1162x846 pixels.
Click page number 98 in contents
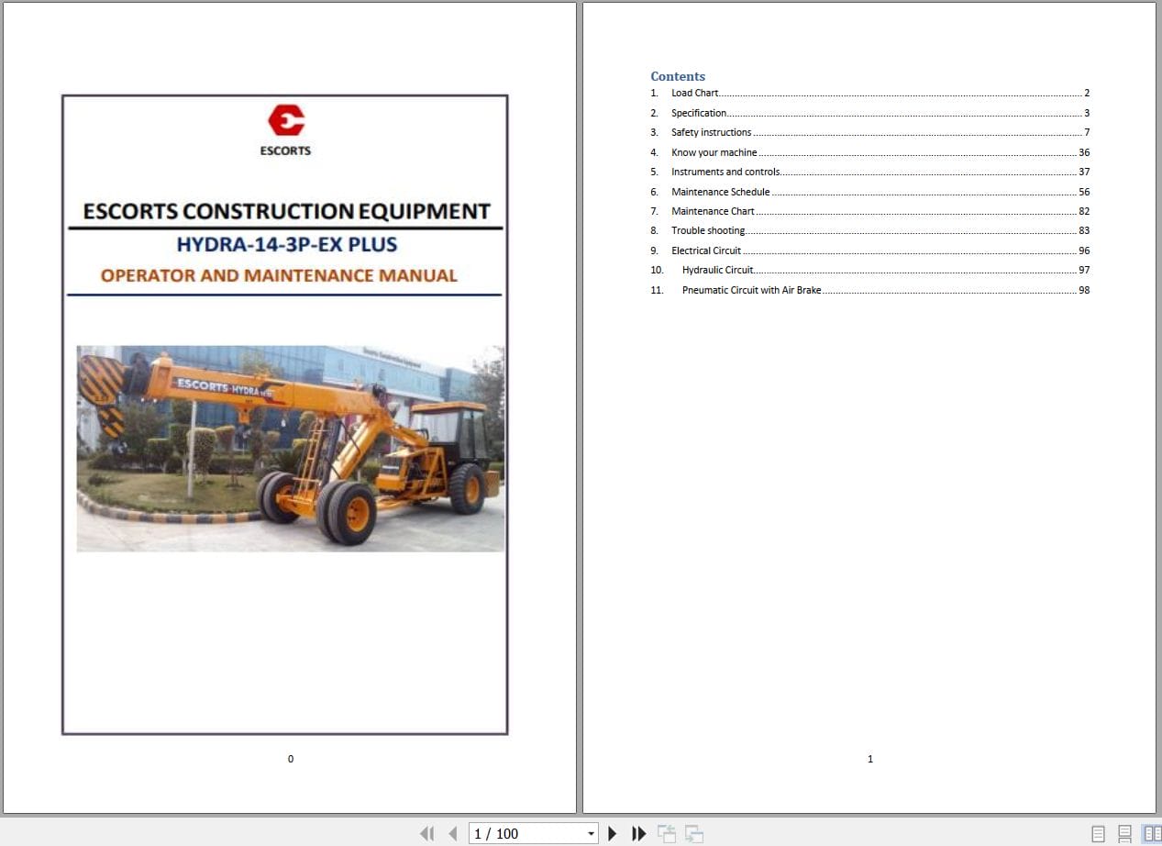1084,290
